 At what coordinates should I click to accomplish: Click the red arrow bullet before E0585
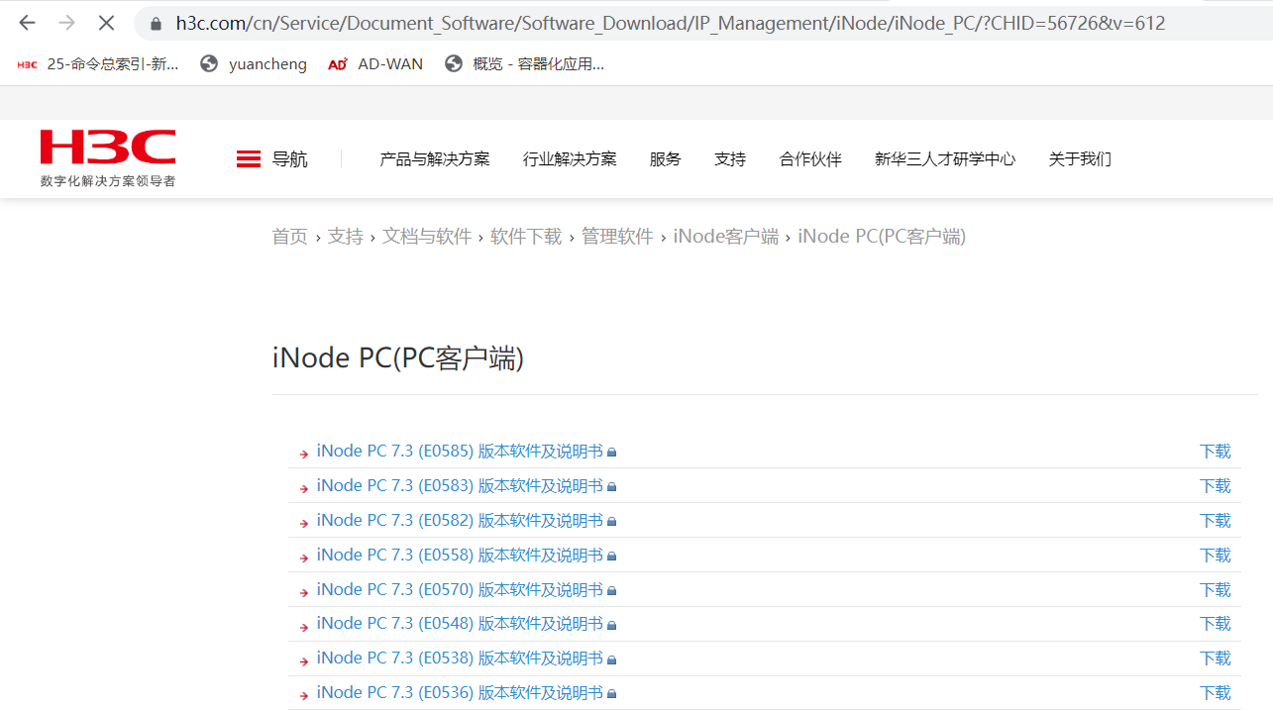pos(304,455)
